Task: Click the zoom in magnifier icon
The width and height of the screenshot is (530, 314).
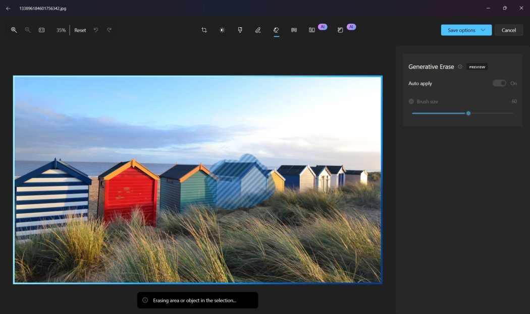Action: [x=14, y=30]
